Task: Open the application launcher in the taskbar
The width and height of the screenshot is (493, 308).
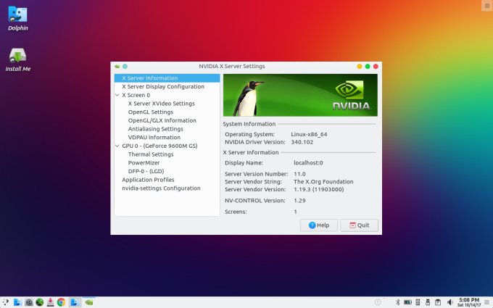Action: 5,302
